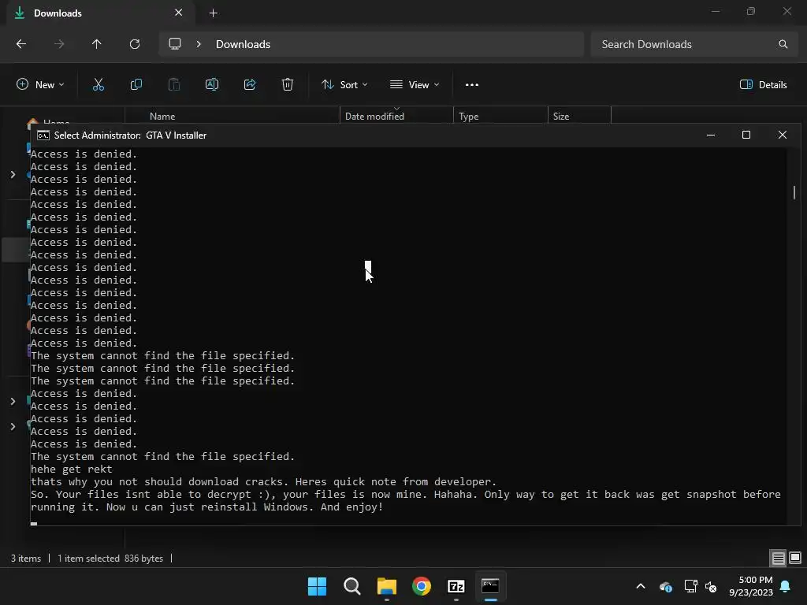Expand the first navigation pane tree chevron

[13, 175]
